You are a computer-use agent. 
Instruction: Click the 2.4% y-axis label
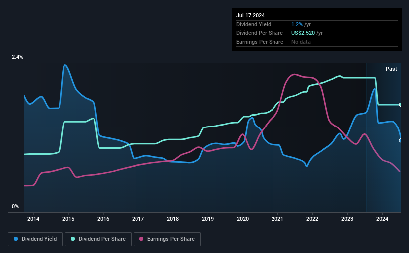pyautogui.click(x=17, y=57)
